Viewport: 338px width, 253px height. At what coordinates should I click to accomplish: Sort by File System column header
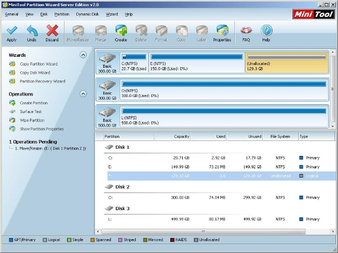(x=281, y=136)
